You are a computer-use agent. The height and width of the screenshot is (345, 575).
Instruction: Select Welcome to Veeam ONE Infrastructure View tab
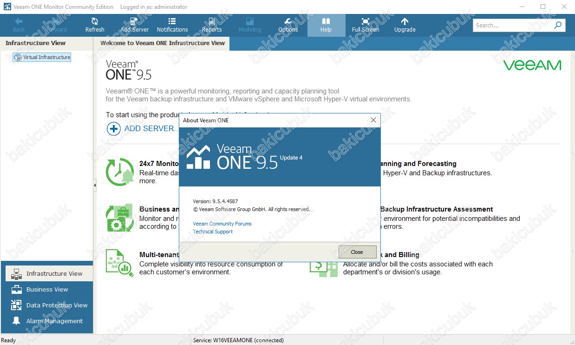click(x=162, y=43)
